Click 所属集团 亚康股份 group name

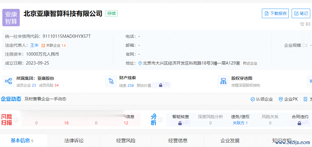(46, 78)
